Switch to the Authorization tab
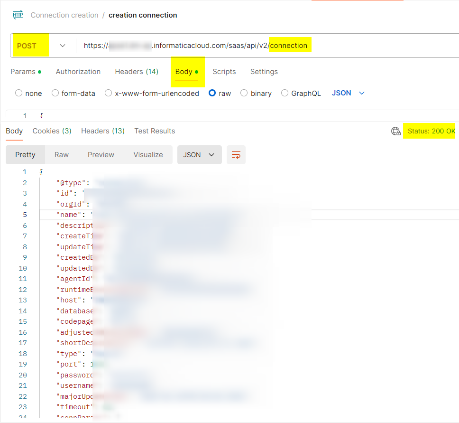The image size is (459, 423). 78,72
